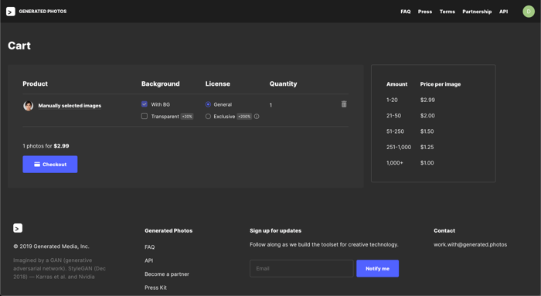Click the Generated Photos logo icon in header
The height and width of the screenshot is (296, 541).
pos(11,12)
